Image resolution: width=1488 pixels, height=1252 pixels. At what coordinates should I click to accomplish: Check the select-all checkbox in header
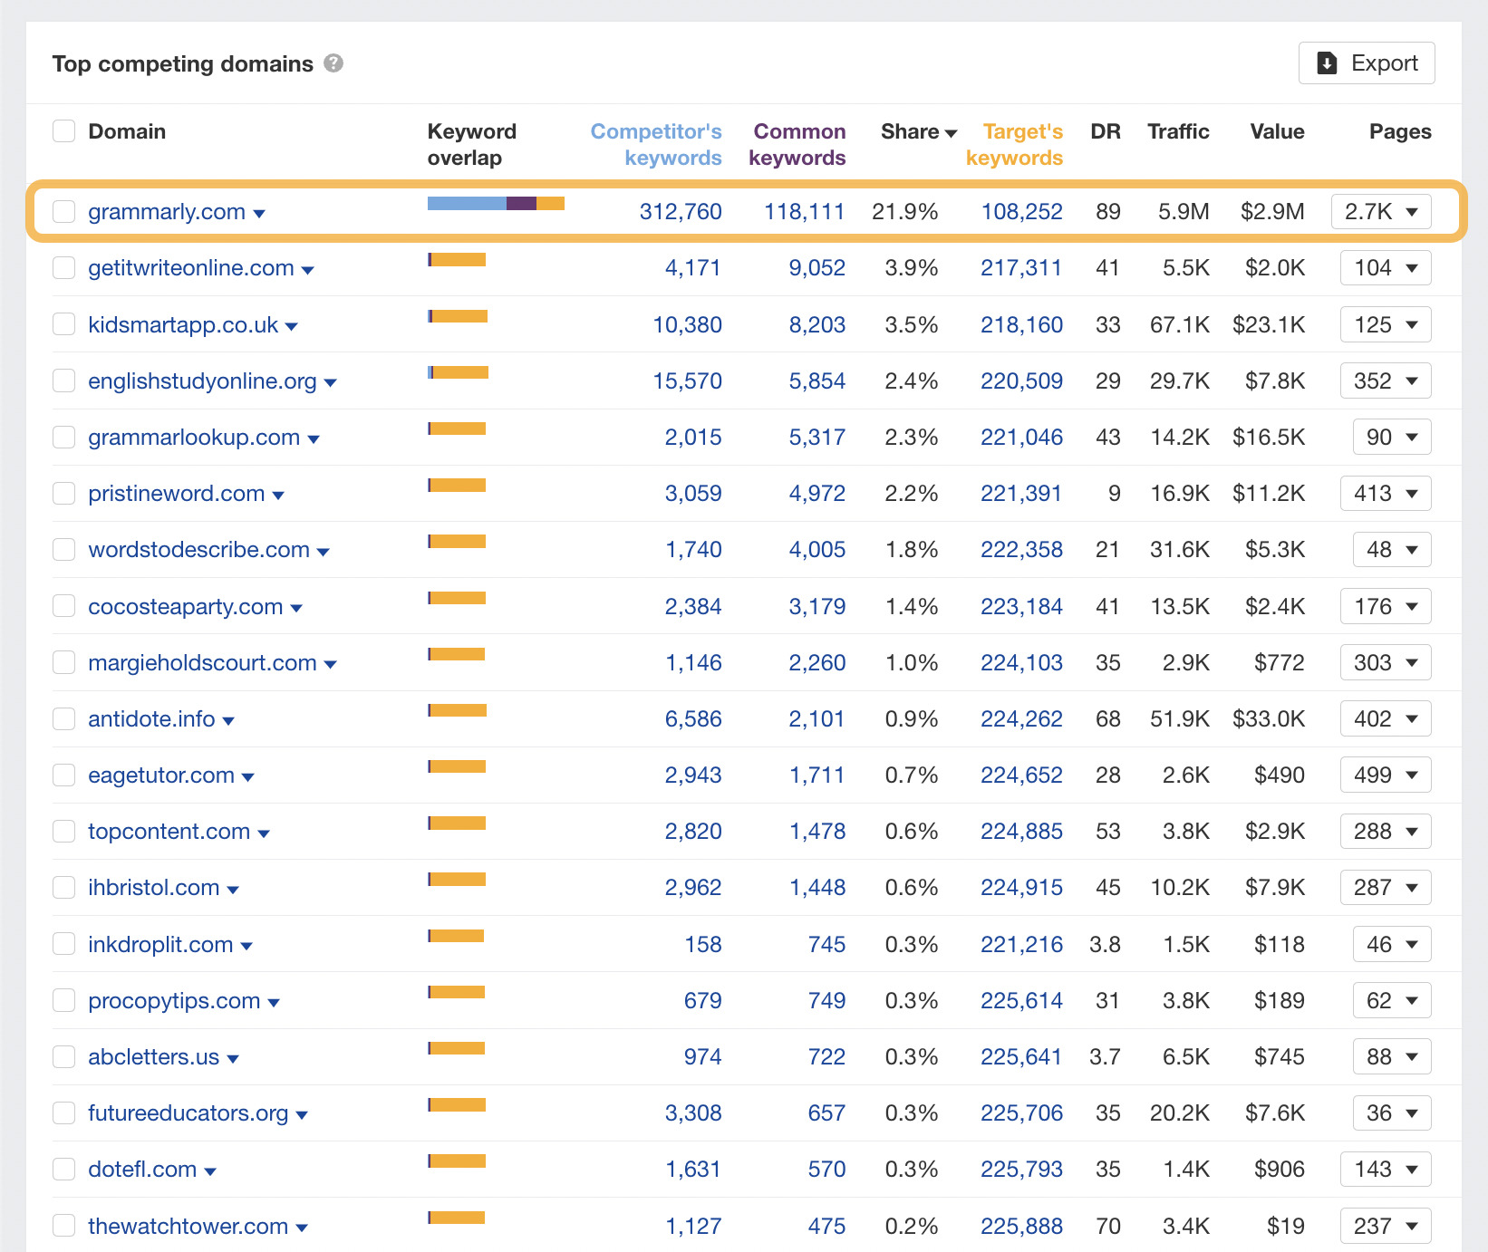pyautogui.click(x=63, y=130)
